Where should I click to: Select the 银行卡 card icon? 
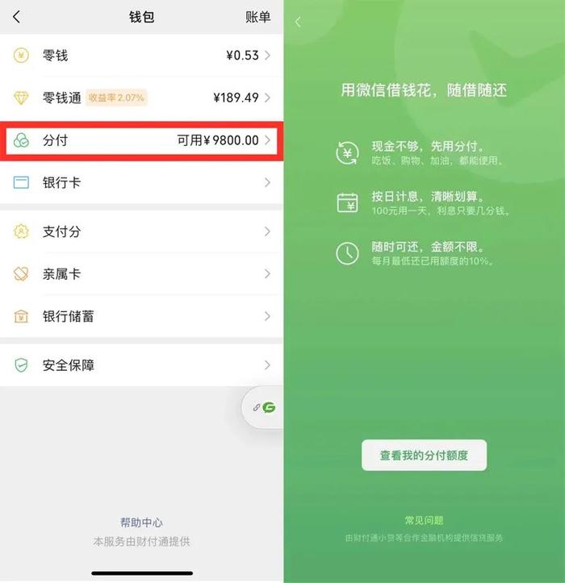pos(21,182)
